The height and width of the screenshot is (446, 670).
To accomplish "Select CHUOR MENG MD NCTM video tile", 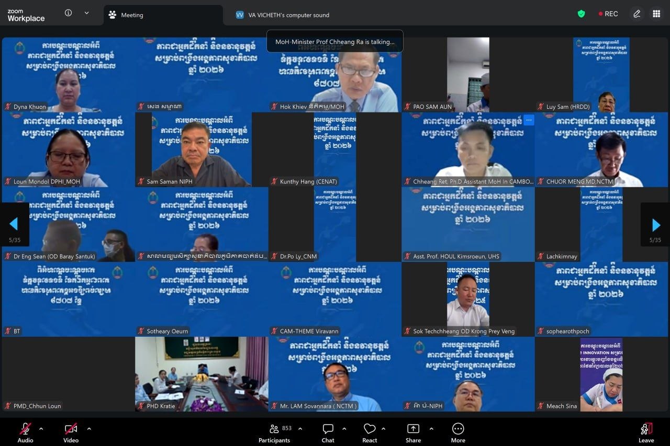I will (601, 150).
